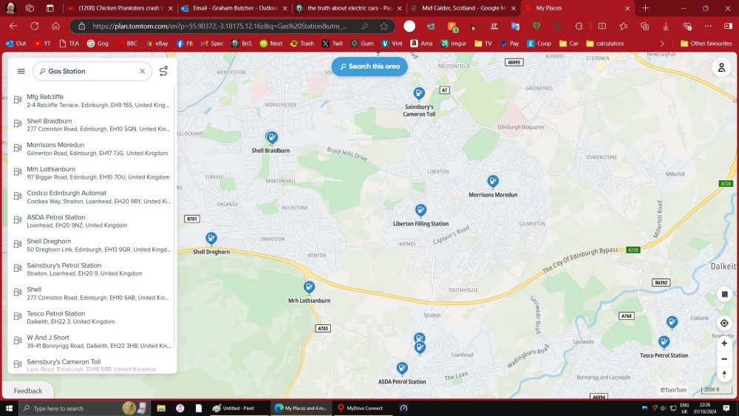
Task: Open browser downloads icon
Action: click(666, 27)
